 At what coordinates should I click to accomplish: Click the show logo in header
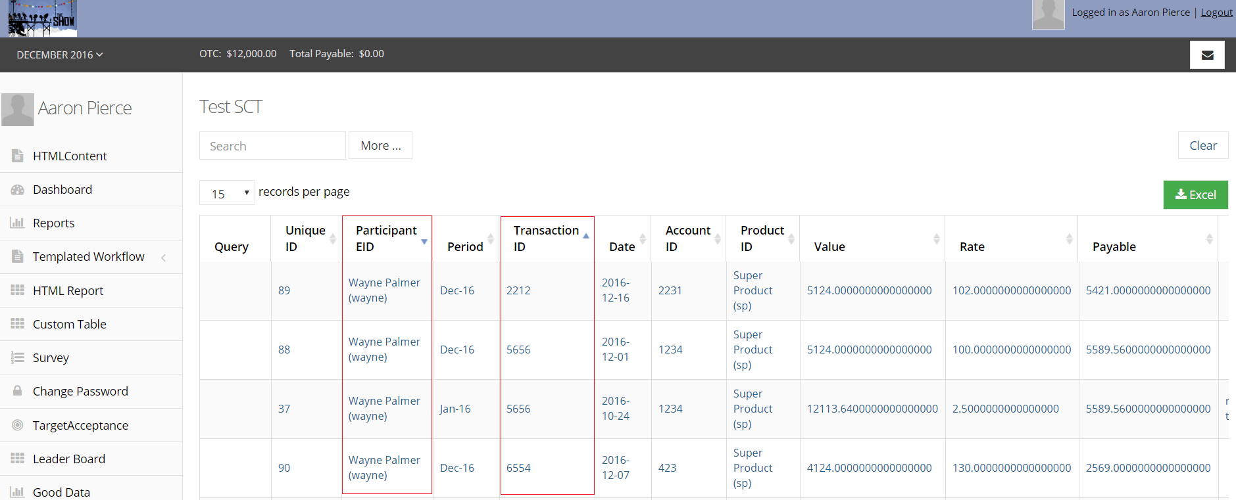tap(43, 18)
